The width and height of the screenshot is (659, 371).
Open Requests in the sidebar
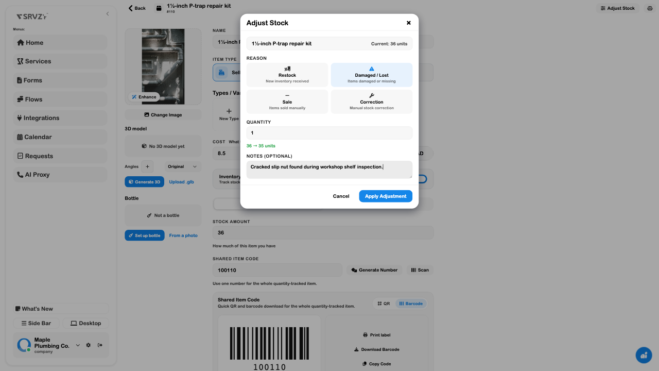point(60,156)
